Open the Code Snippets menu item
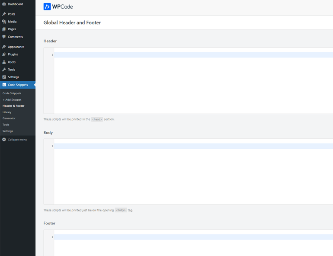Viewport: 333px width, 256px height. 17,85
